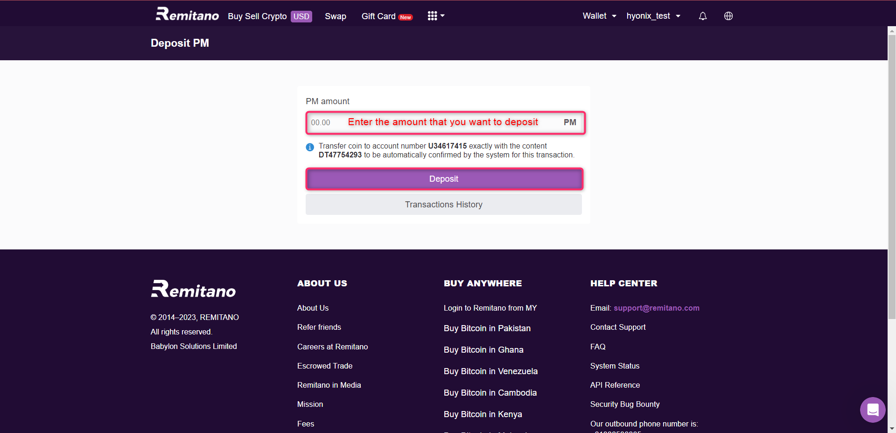Expand the Wallet dropdown
Viewport: 896px width, 433px height.
[x=599, y=15]
